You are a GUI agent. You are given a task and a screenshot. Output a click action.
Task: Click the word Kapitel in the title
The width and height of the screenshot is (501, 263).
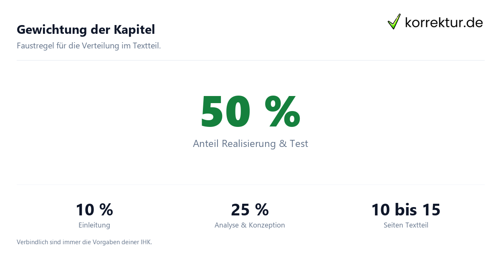[134, 30]
